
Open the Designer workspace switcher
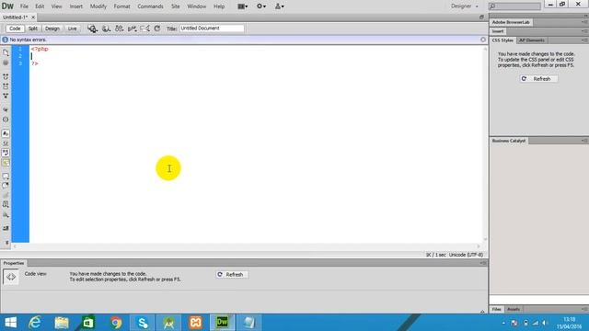click(x=465, y=6)
